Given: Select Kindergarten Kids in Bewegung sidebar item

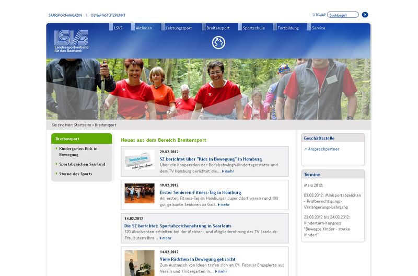Looking at the screenshot, I should (x=78, y=152).
